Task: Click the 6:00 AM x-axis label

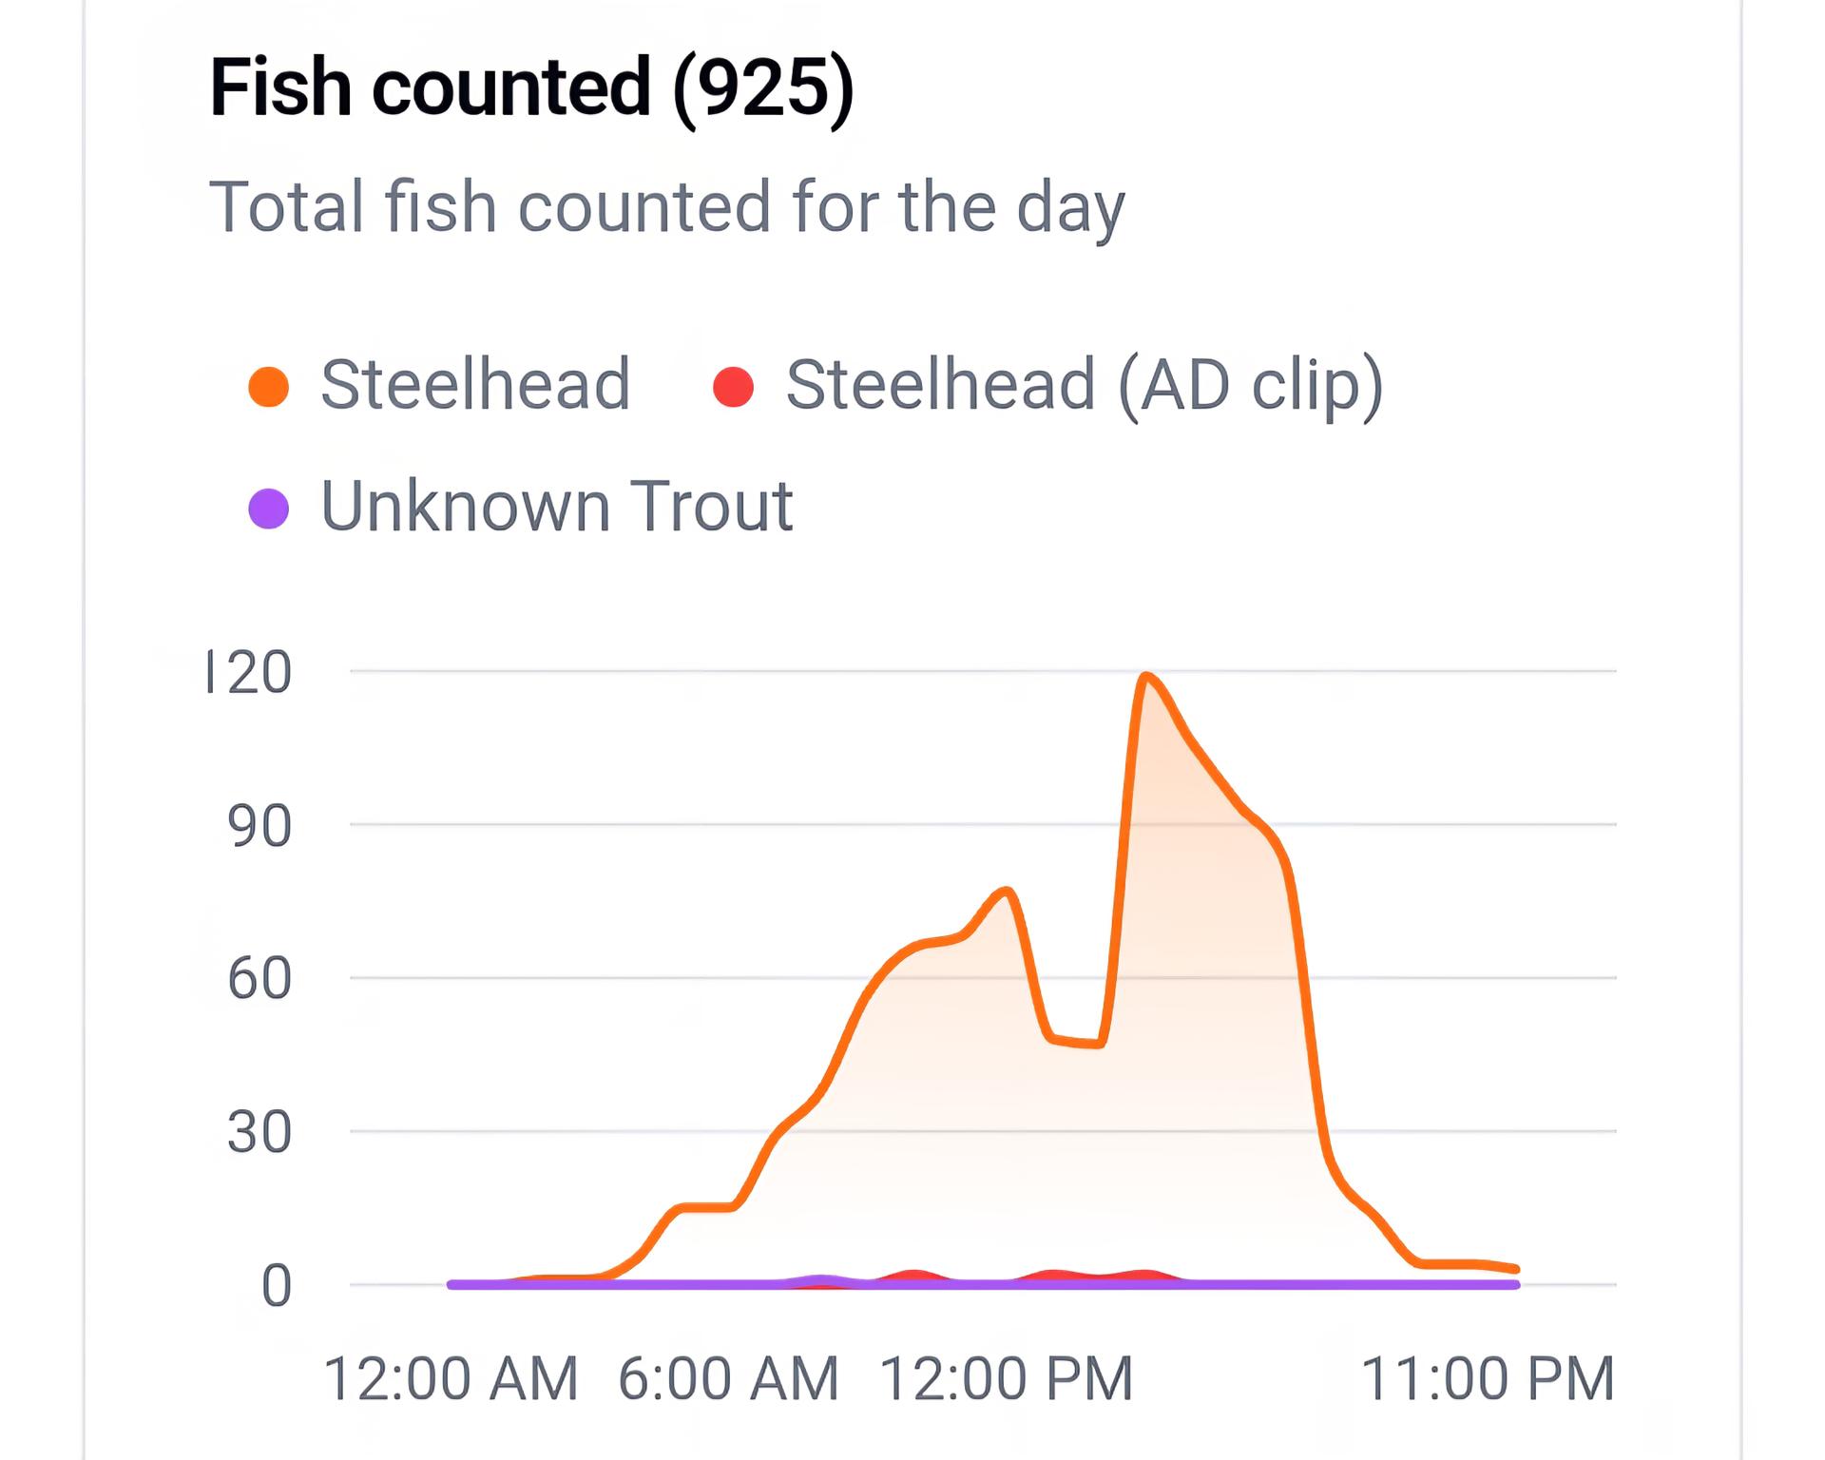Action: (729, 1378)
